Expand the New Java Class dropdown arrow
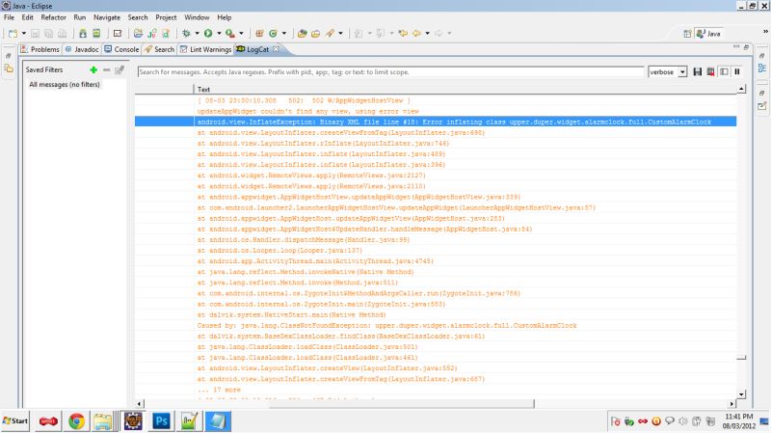This screenshot has height=433, width=771. tap(283, 34)
